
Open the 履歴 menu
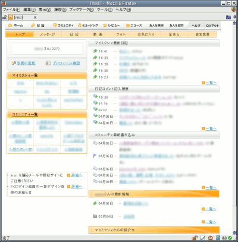(x=60, y=10)
